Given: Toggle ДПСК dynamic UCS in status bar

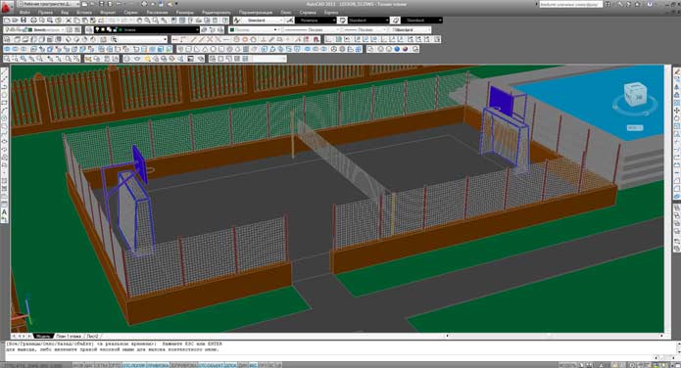Looking at the screenshot, I should coord(231,365).
